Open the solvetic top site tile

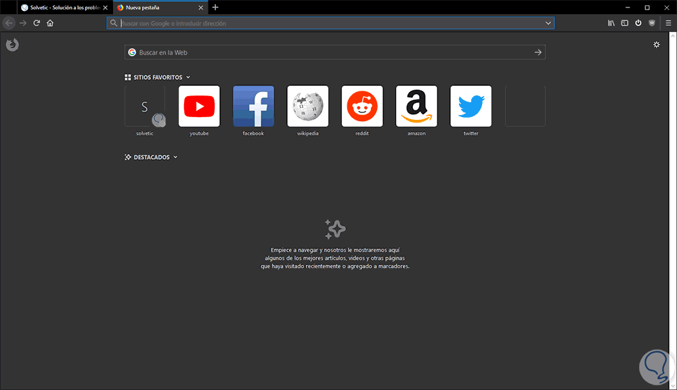click(x=145, y=106)
